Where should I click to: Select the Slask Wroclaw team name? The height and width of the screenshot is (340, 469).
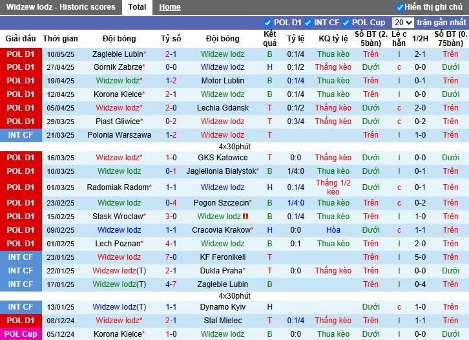(119, 216)
